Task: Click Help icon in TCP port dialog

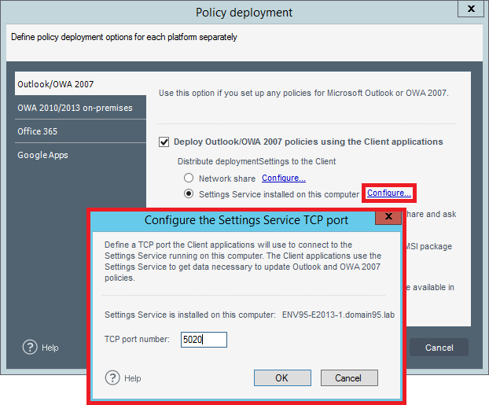Action: pyautogui.click(x=112, y=377)
